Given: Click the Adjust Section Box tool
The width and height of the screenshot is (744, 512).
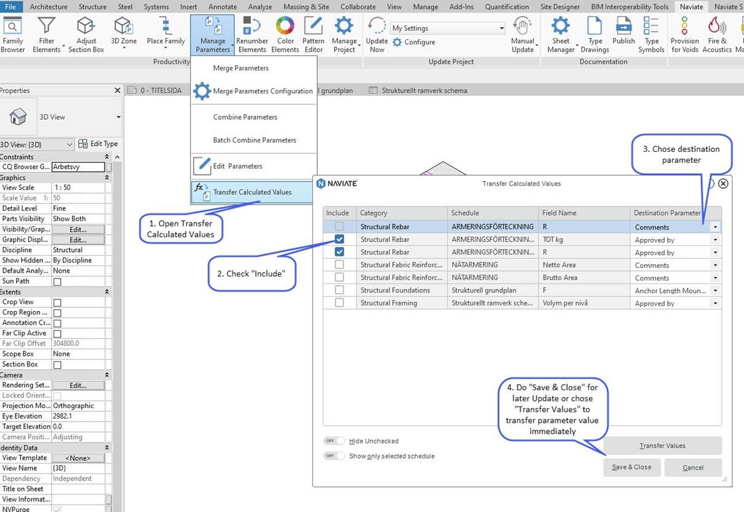Looking at the screenshot, I should point(86,32).
